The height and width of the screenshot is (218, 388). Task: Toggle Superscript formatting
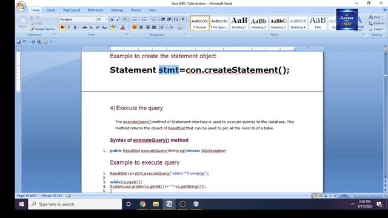click(98, 27)
